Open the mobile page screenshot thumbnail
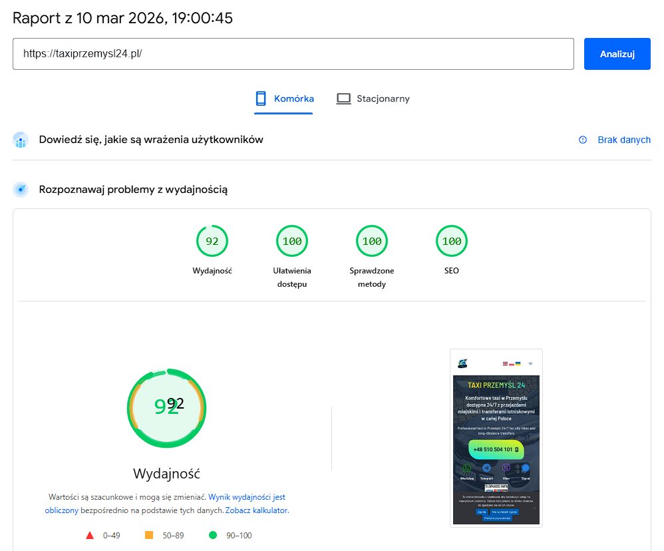The width and height of the screenshot is (664, 551). point(496,438)
